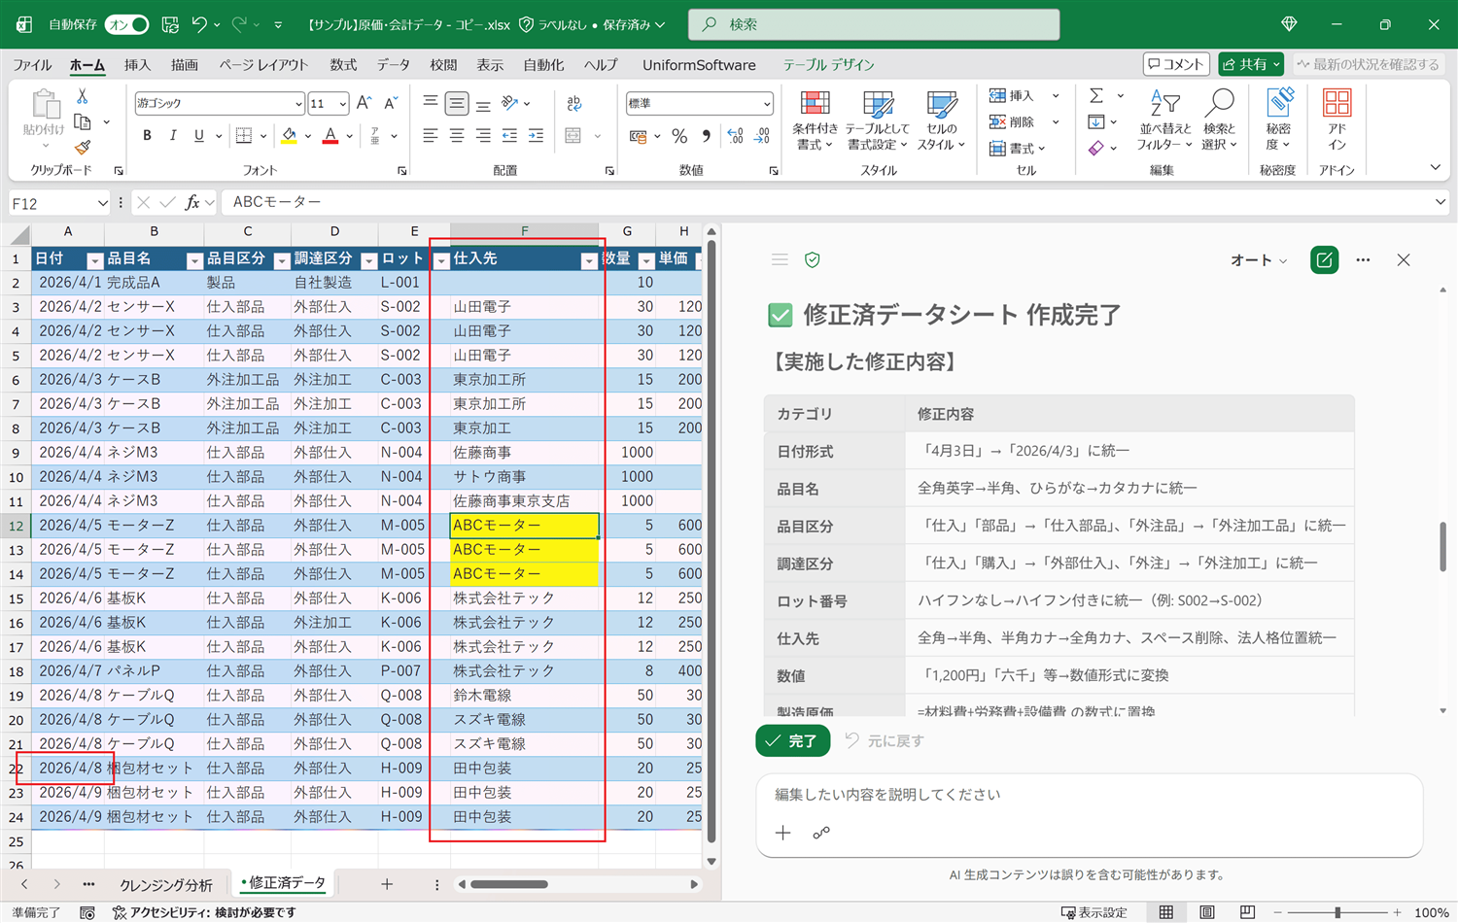Image resolution: width=1458 pixels, height=923 pixels.
Task: Open the オート mode dropdown
Action: pos(1259,259)
